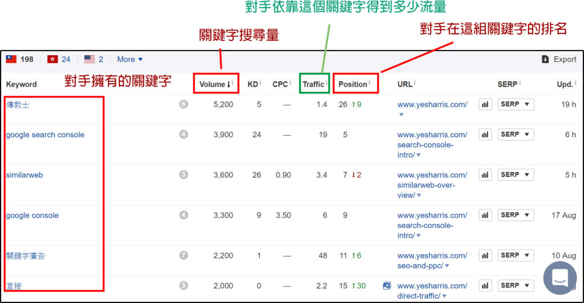Open chart icon for google search console row
Screen dimensions: 584x303
485,135
